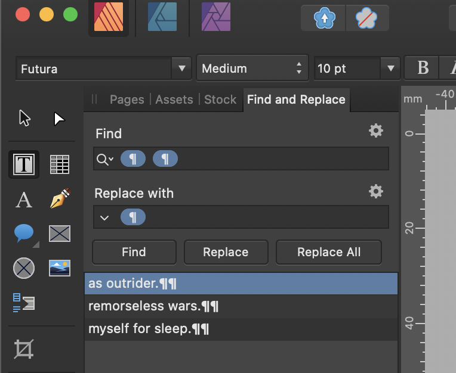Click the Replace All button
The image size is (456, 373).
[328, 252]
